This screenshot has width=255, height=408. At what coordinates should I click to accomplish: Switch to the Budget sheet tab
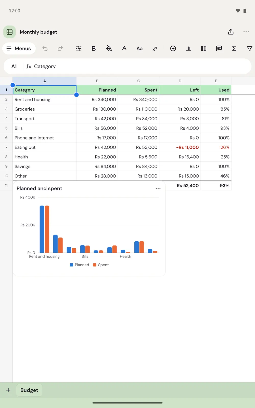click(29, 390)
